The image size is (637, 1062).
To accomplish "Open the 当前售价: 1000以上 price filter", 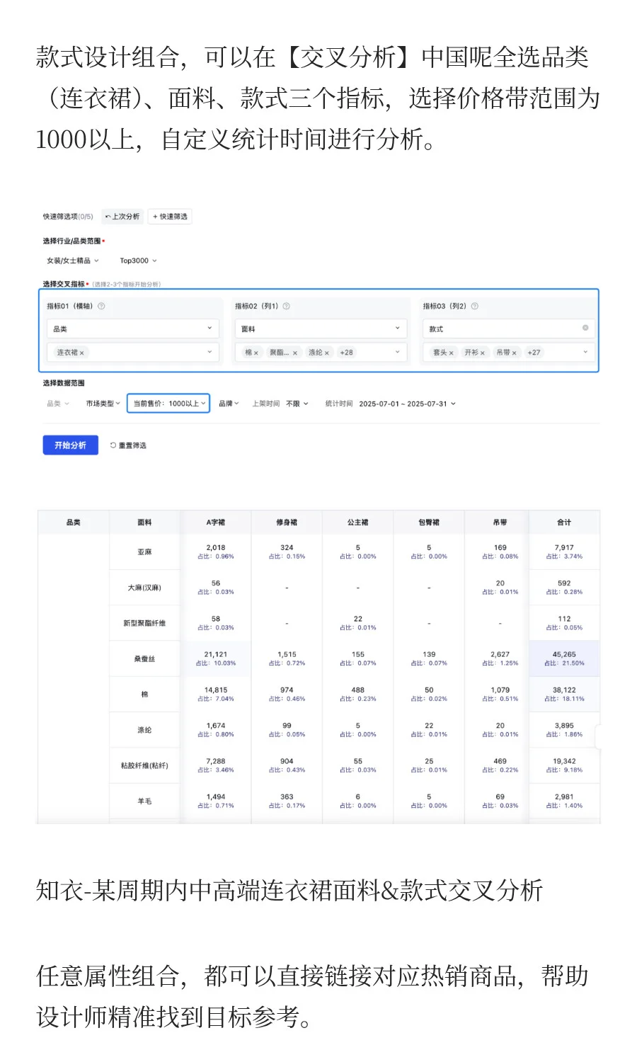I will (168, 404).
